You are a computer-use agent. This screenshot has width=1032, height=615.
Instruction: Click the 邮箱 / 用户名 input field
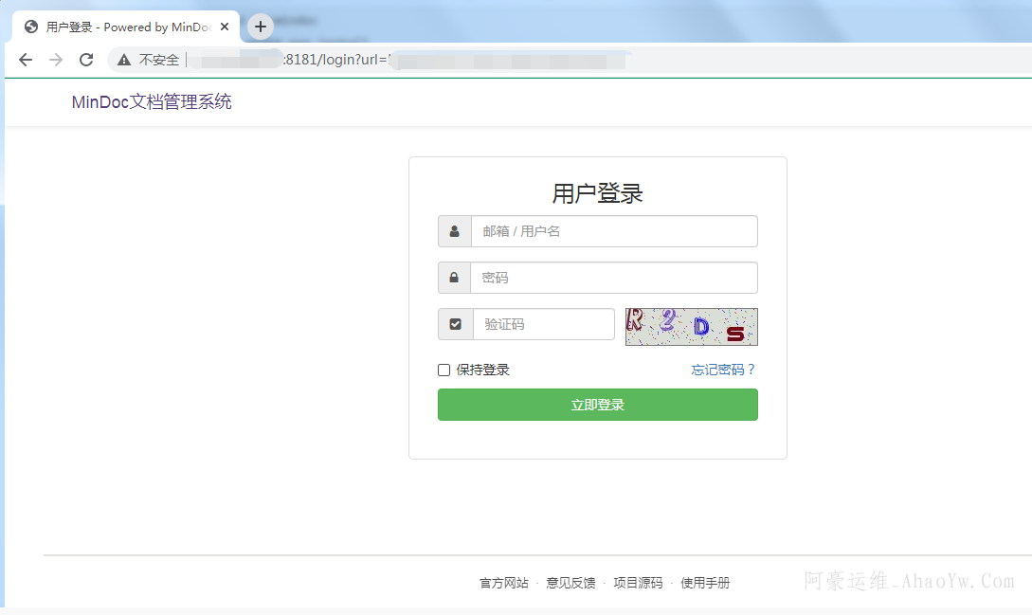pyautogui.click(x=614, y=231)
